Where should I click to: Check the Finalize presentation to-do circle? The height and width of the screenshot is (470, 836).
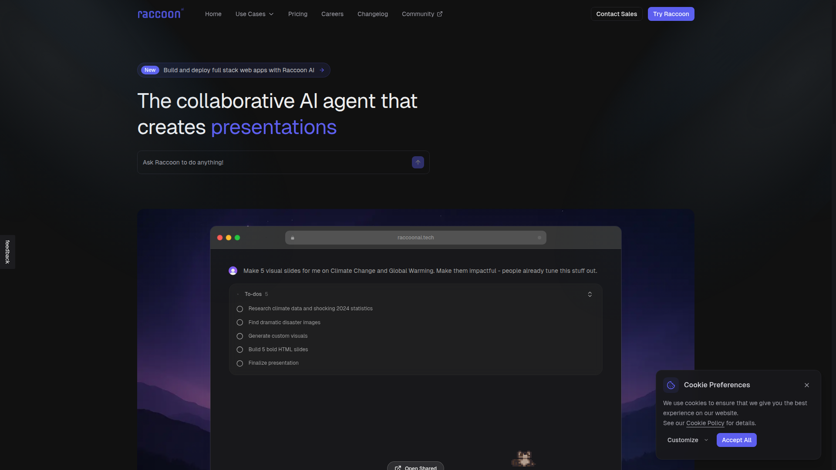(239, 363)
